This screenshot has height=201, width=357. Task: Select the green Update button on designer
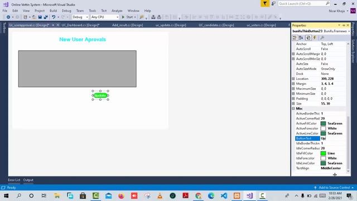coord(100,95)
